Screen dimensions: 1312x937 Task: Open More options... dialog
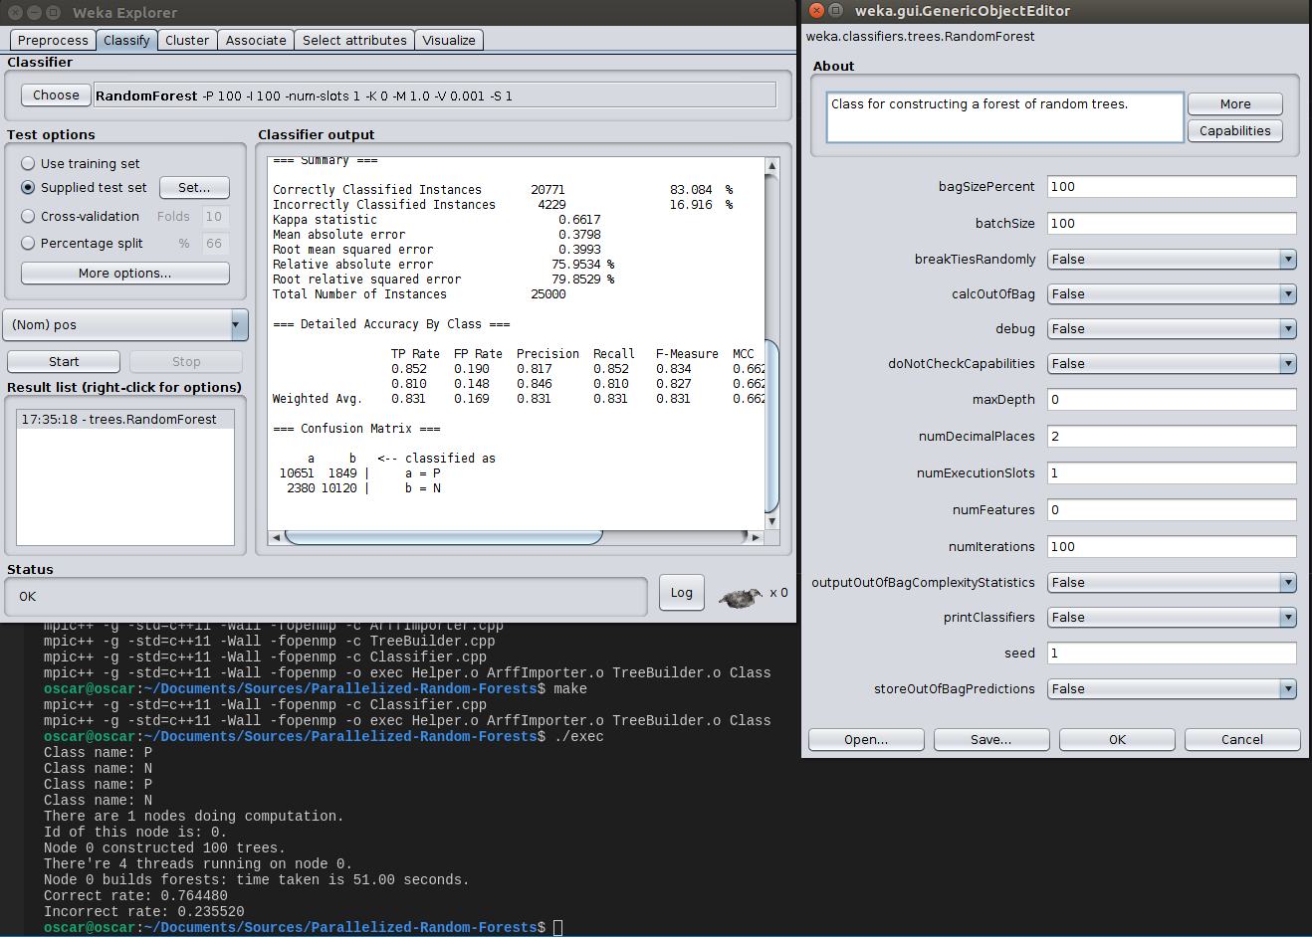[125, 273]
